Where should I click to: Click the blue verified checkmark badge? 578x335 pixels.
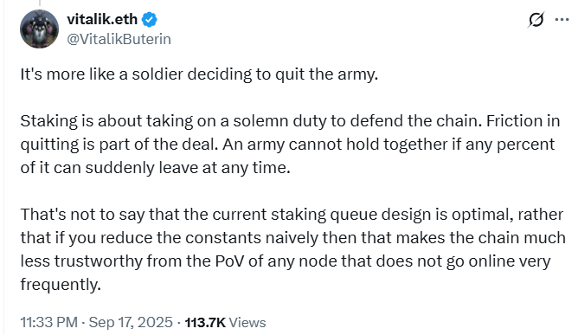[150, 19]
